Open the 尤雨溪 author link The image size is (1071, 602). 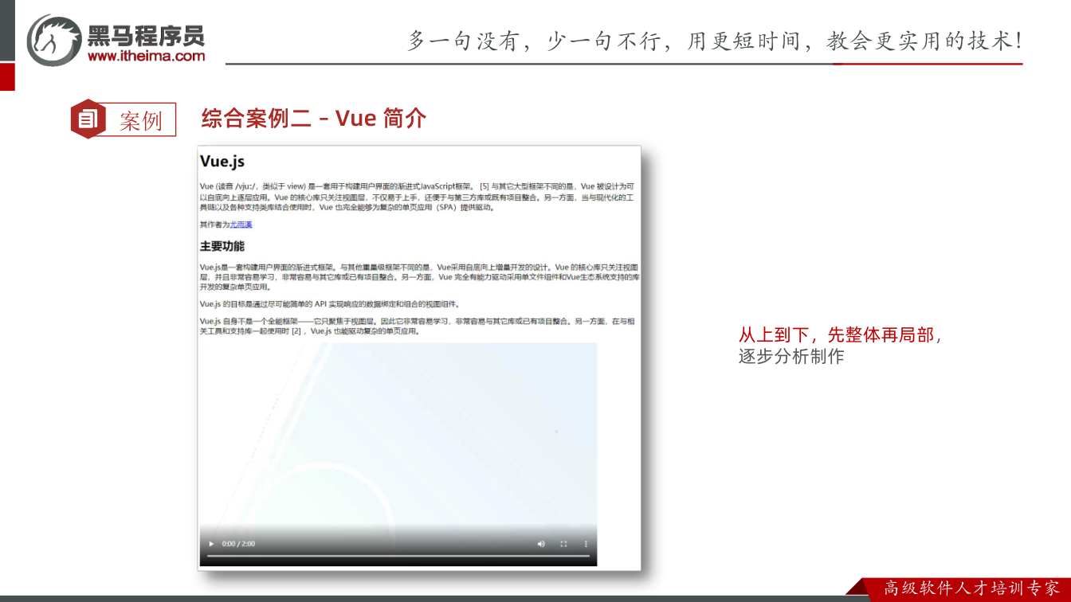pos(241,225)
